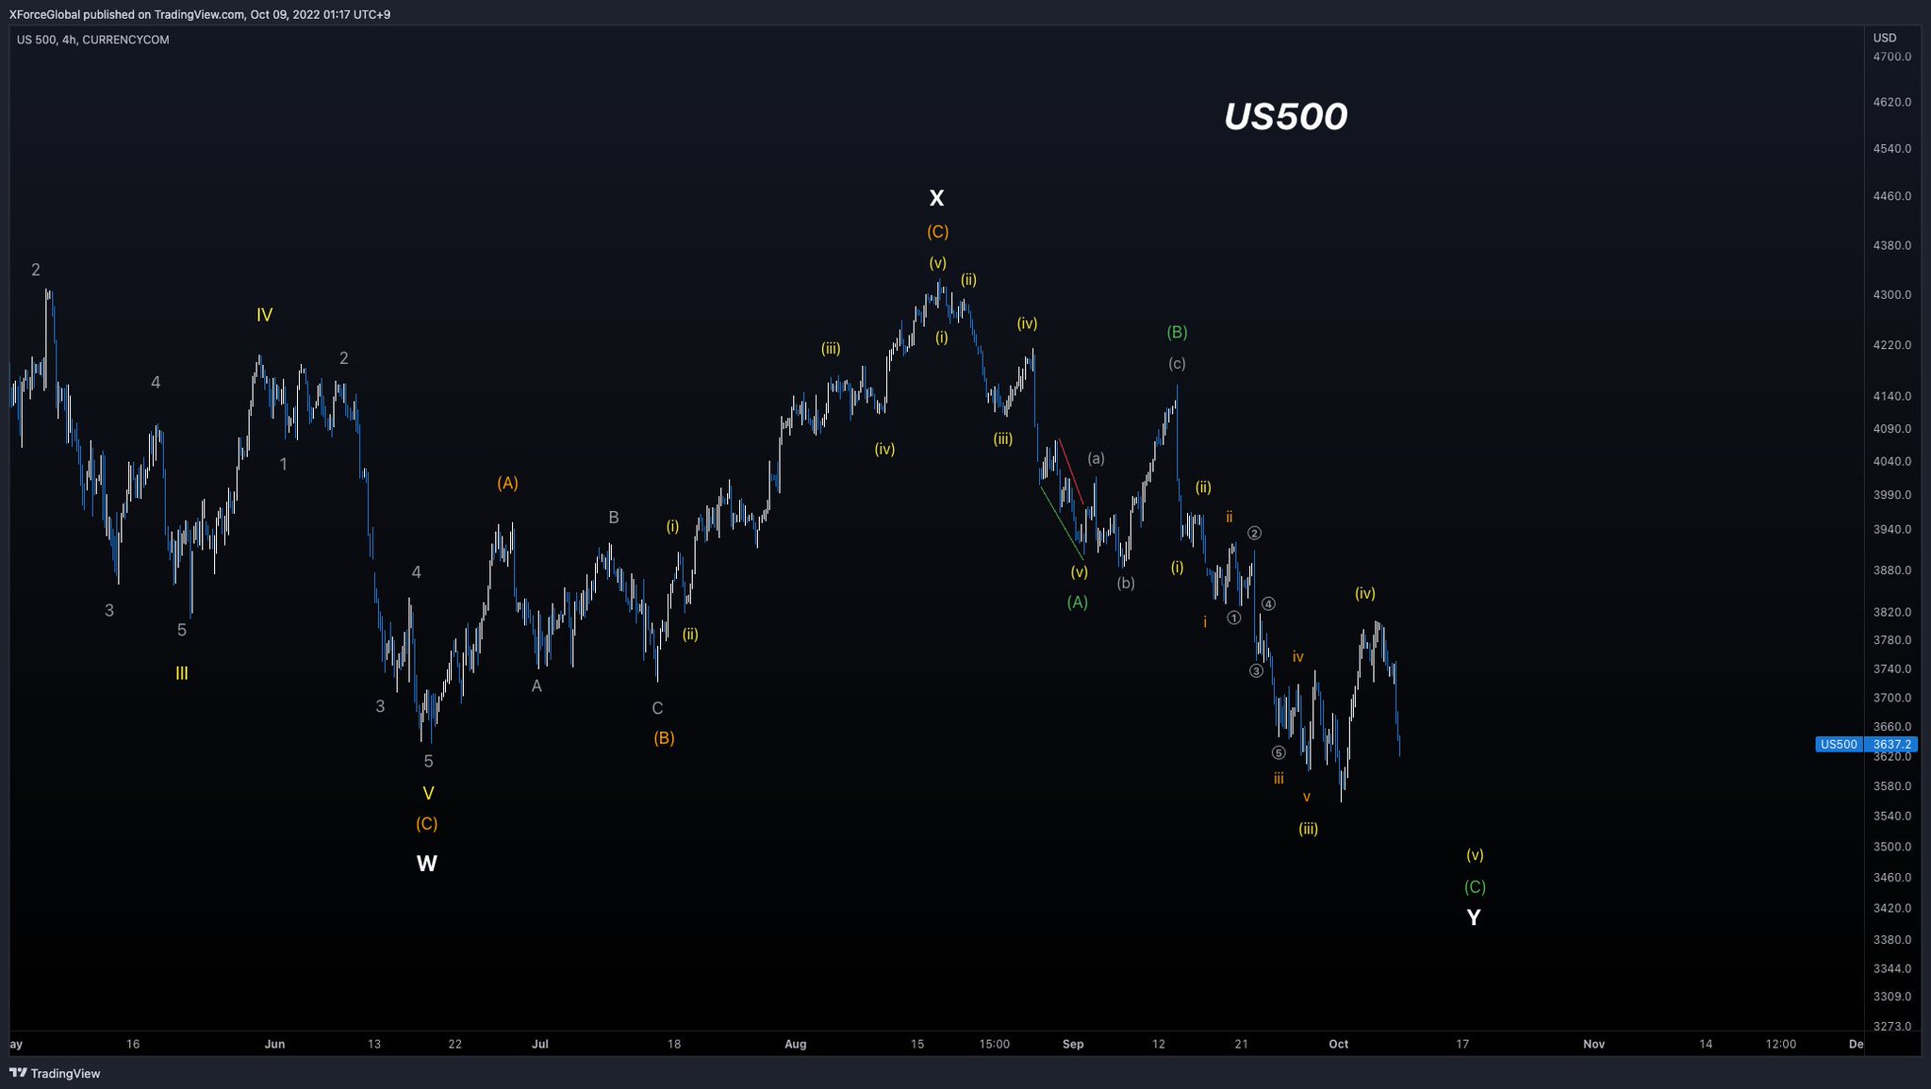The width and height of the screenshot is (1931, 1089).
Task: Select the green (B) wave annotation
Action: (1177, 331)
